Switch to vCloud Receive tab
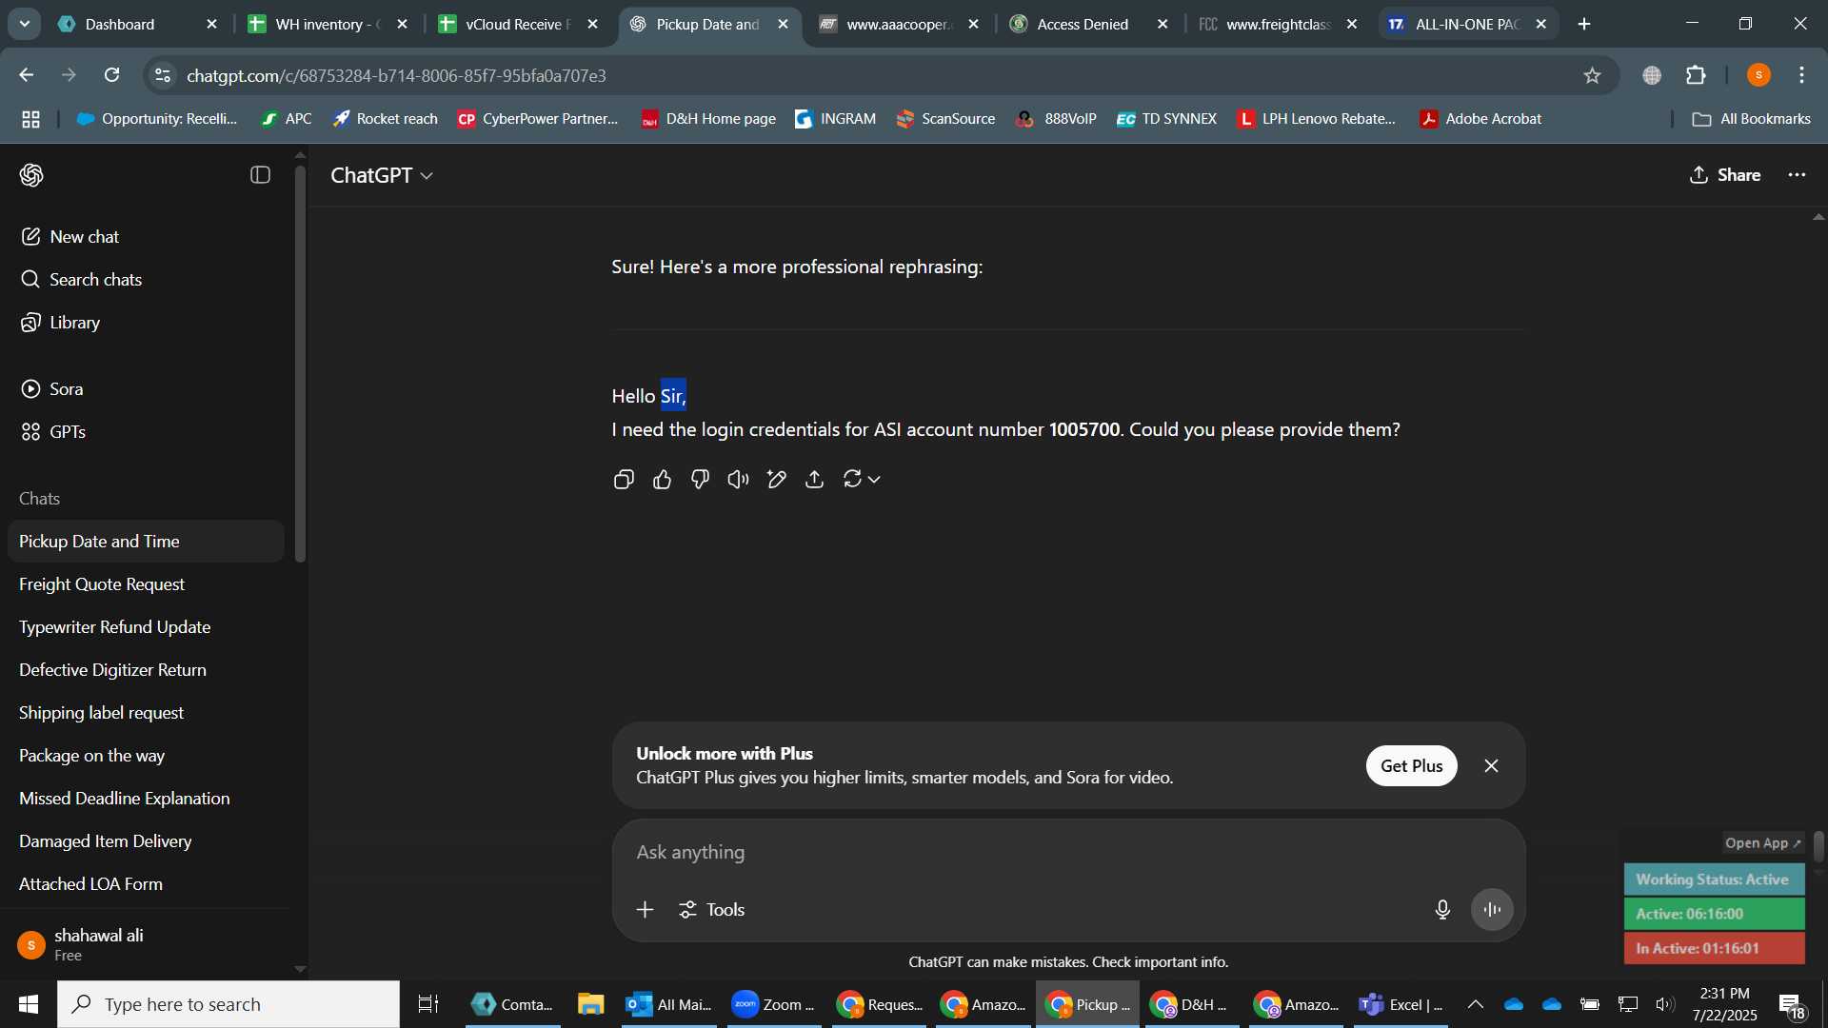 (x=519, y=25)
